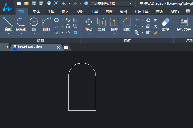Expand the dropdown arrow under 圆弧
This screenshot has height=128, width=193.
coord(47,33)
